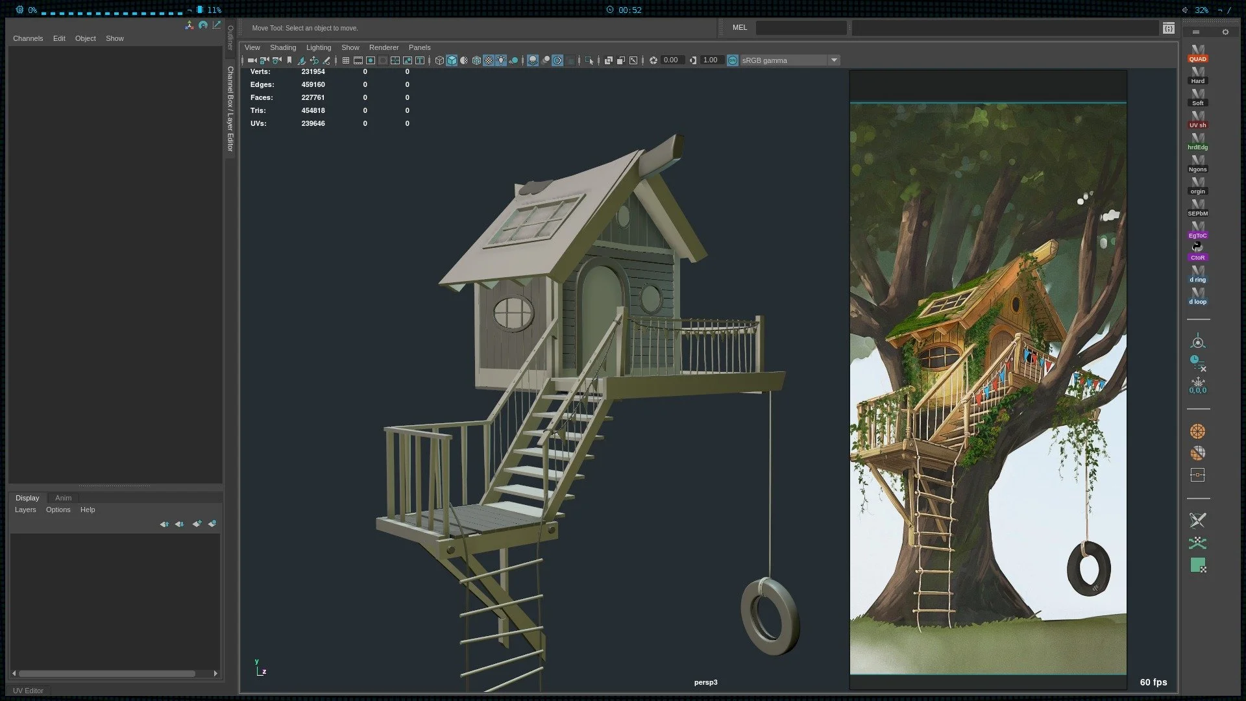Open the Shading panel menu
This screenshot has height=701, width=1246.
[x=283, y=47]
